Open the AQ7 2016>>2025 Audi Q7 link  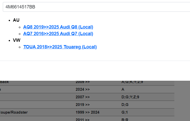pos(58,34)
